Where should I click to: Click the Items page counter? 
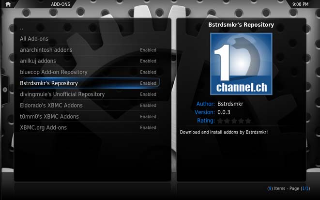pos(289,188)
